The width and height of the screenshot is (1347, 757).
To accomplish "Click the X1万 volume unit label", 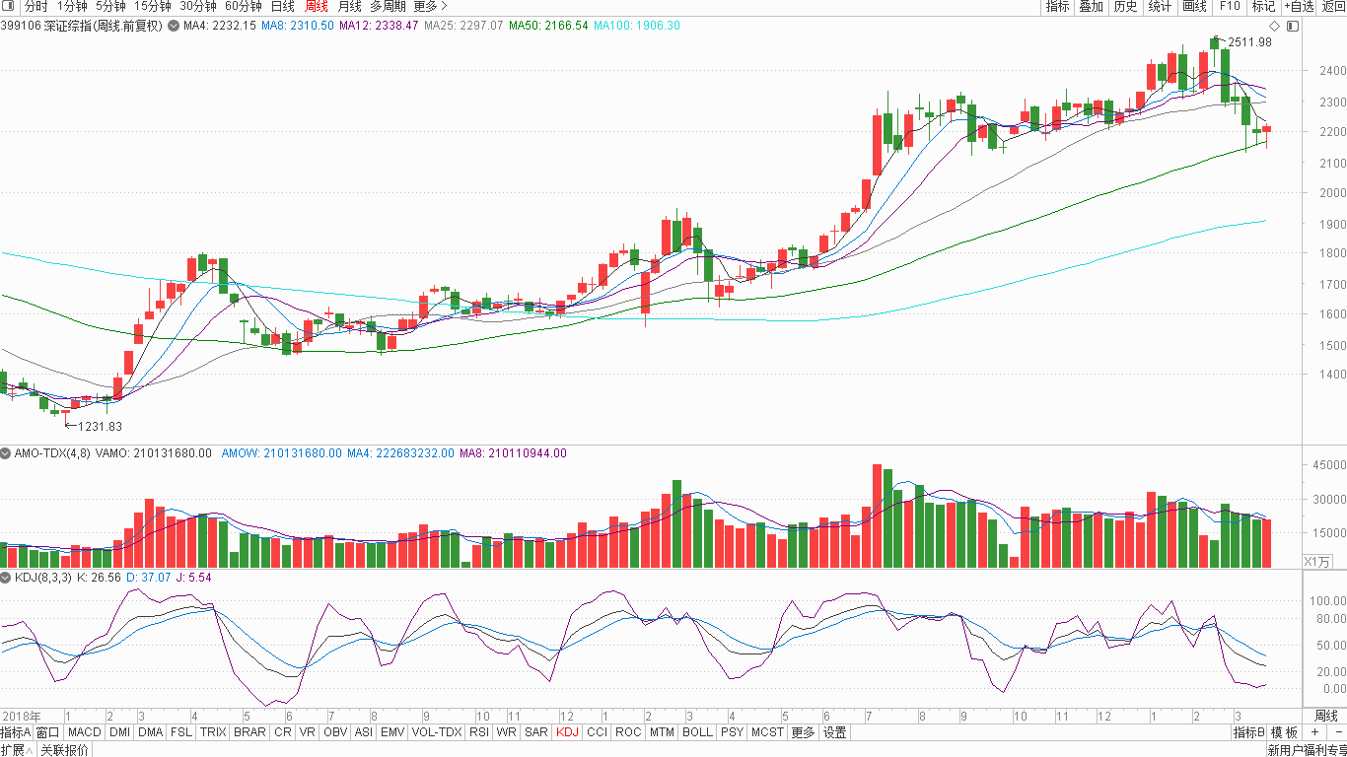I will pos(1318,562).
